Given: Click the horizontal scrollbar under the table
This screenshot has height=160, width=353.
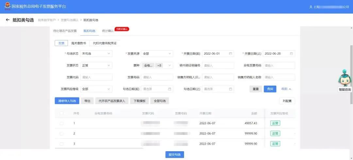Looking at the screenshot, I should (x=99, y=148).
